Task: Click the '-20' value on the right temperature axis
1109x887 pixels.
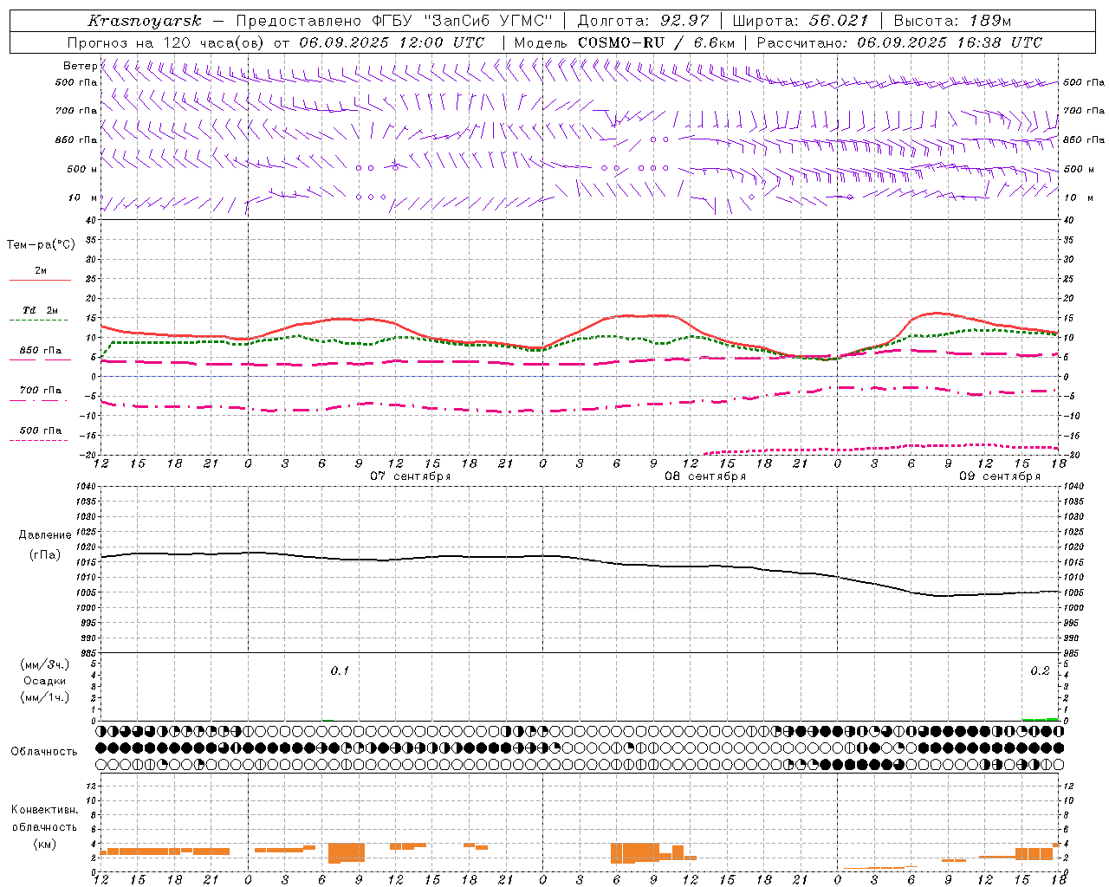Action: (1070, 456)
